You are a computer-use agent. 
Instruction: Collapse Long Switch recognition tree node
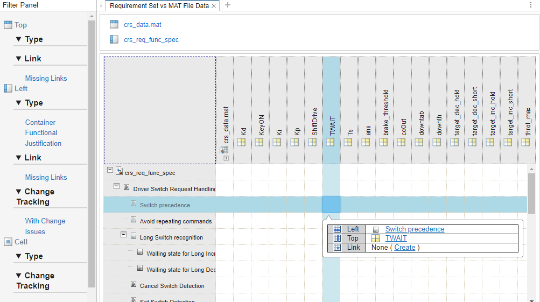coord(123,235)
